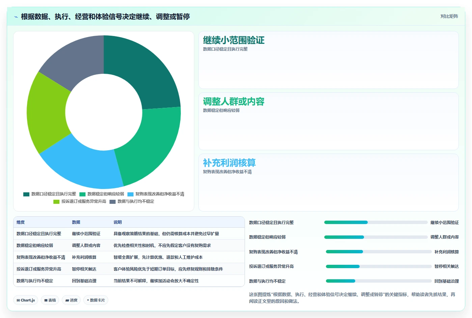This screenshot has height=318, width=472.
Task: Click progress bar for 数据口径稳定且执行完整
Action: [x=376, y=222]
